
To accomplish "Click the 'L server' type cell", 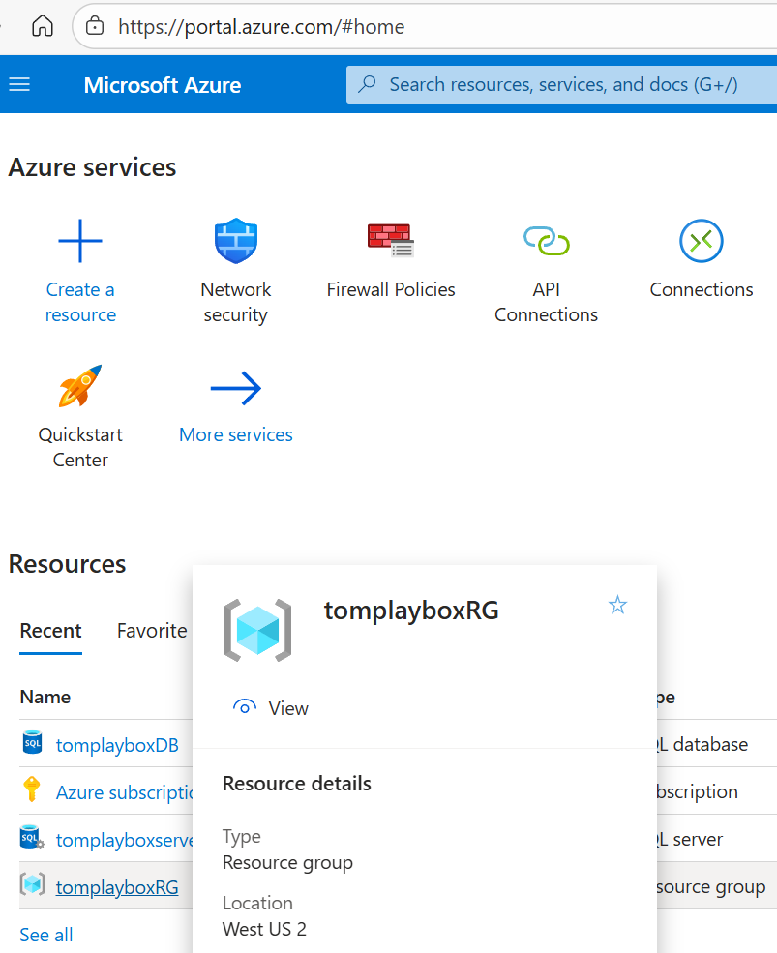I will 690,840.
